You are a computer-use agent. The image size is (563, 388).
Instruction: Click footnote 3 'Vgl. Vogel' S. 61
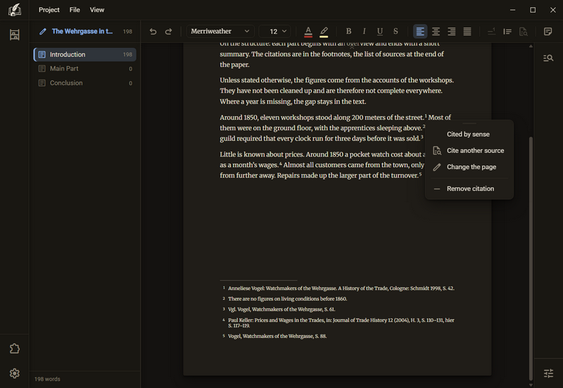point(281,309)
